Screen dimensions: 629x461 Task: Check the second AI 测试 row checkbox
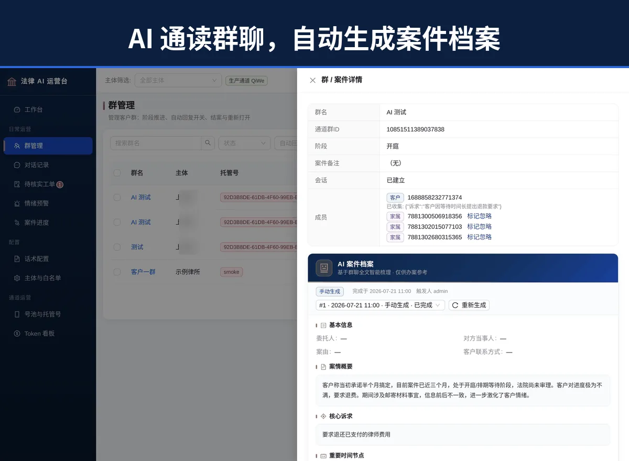117,222
